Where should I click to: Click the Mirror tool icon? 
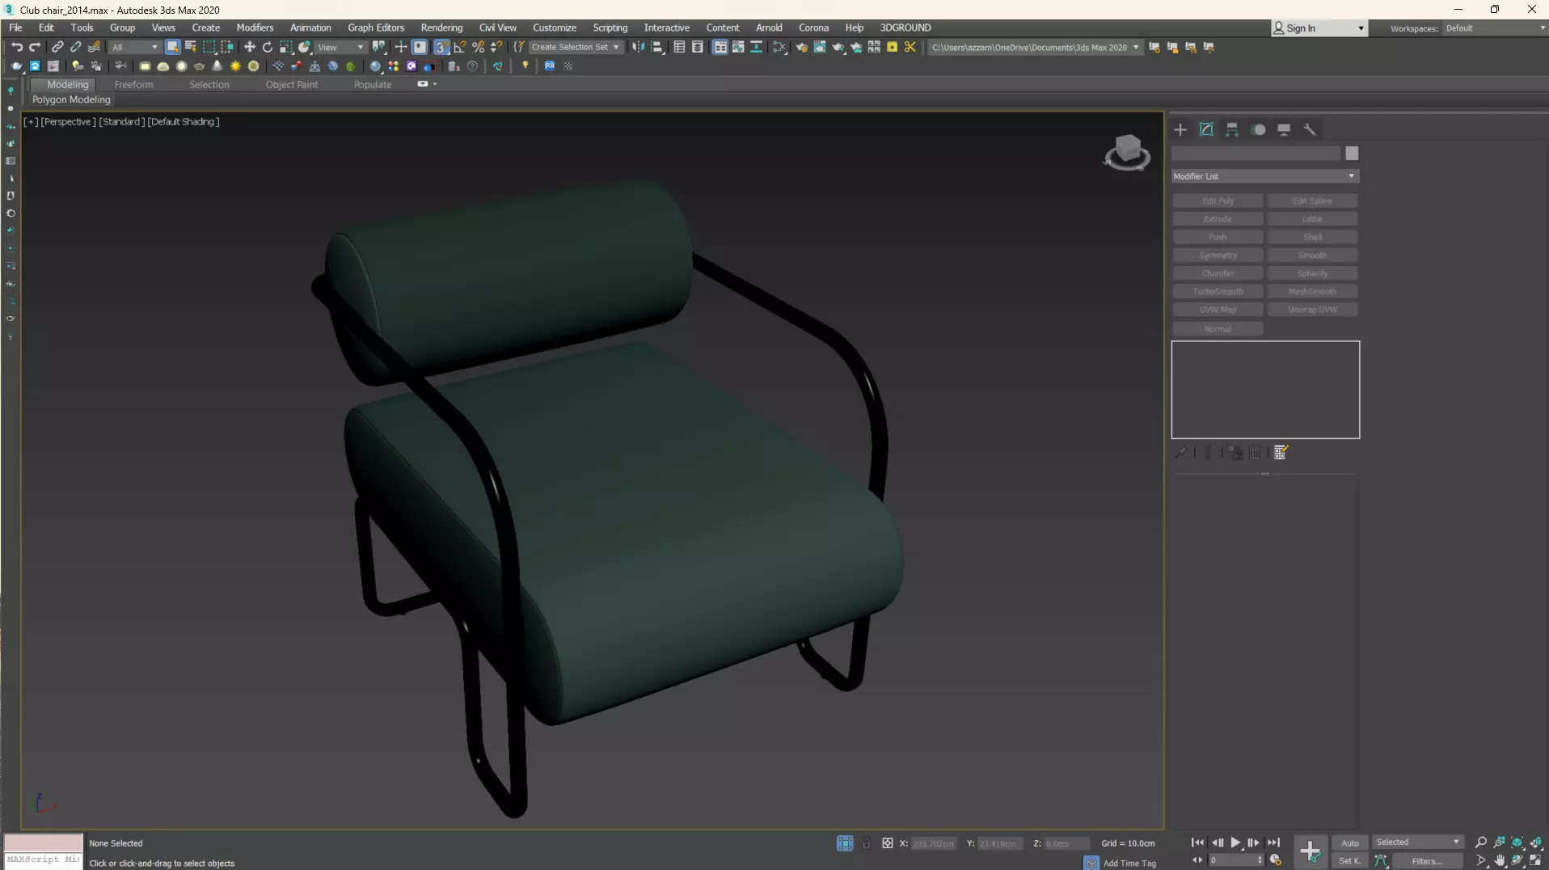(x=639, y=47)
